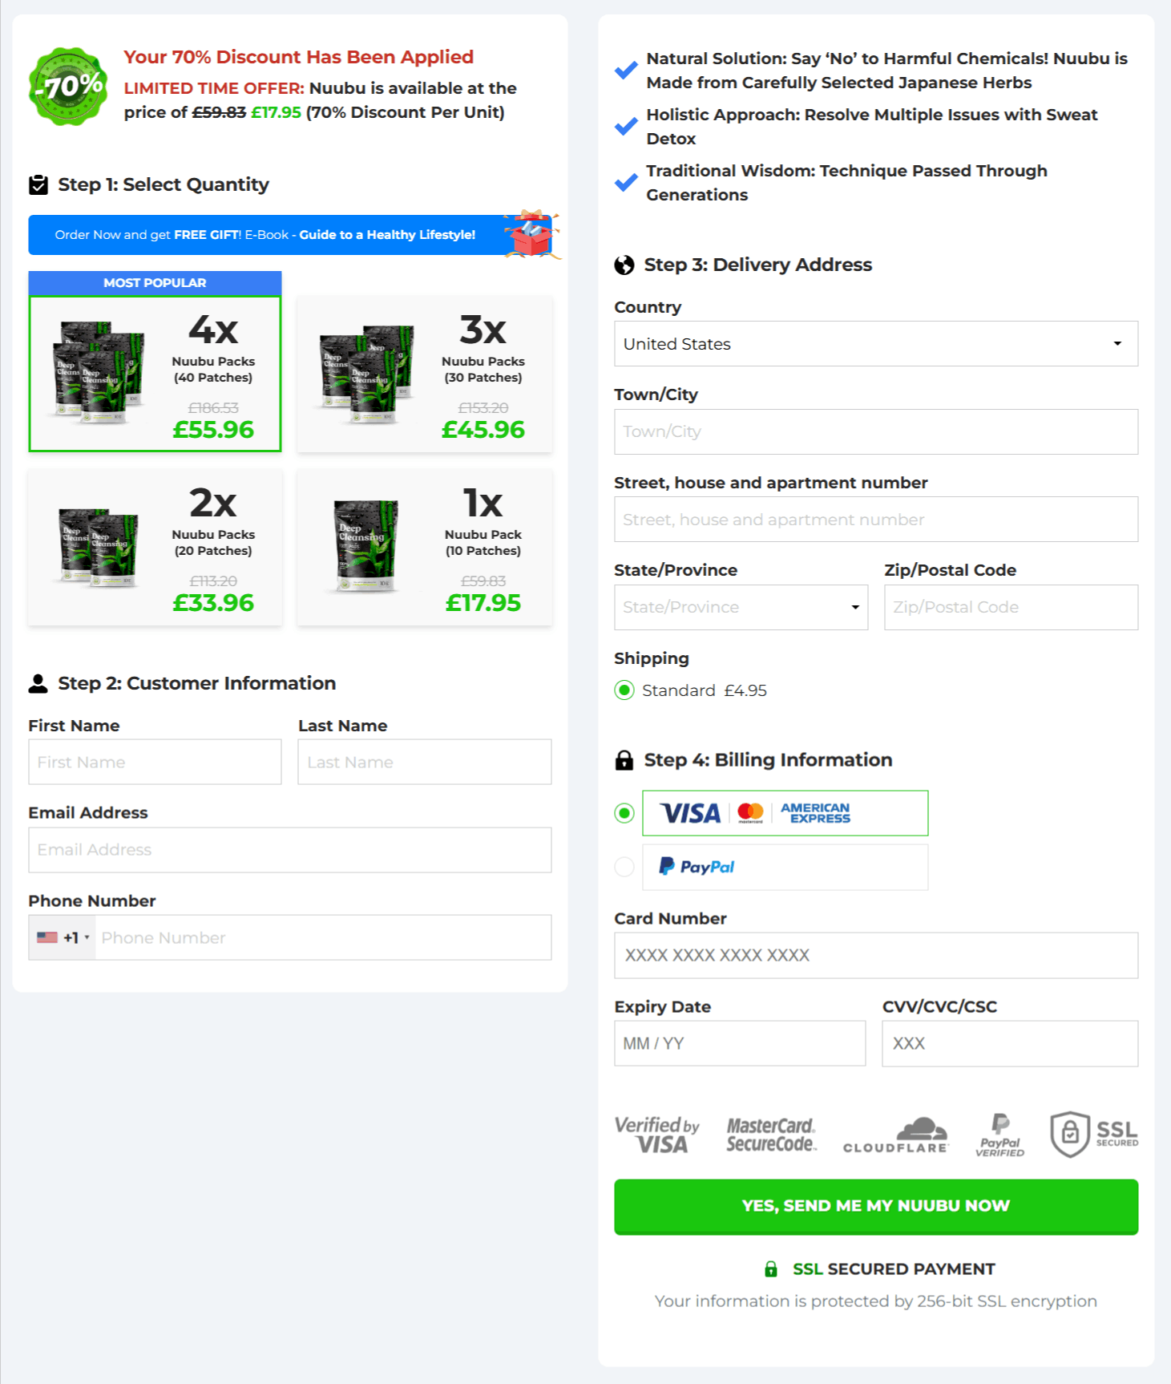Click the Phone Number input
Image resolution: width=1171 pixels, height=1384 pixels.
click(323, 937)
